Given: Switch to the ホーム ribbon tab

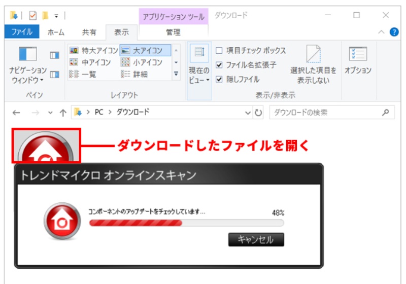Looking at the screenshot, I should [x=56, y=32].
